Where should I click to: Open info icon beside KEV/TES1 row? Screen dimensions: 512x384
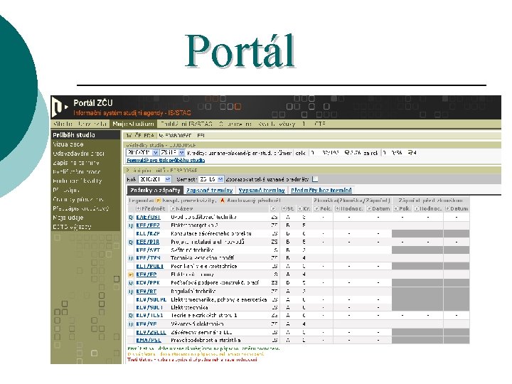pos(131,316)
